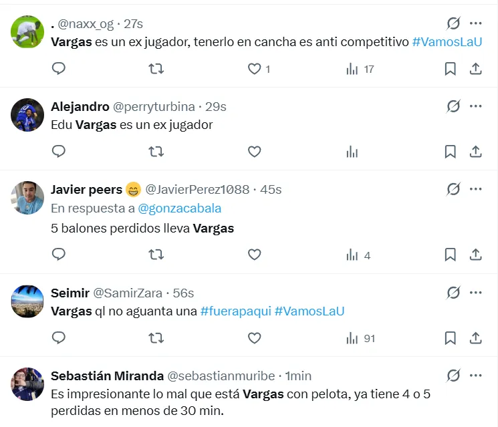Like the naxx_og tweet with heart icon
Screen dimensions: 498x427
(254, 69)
